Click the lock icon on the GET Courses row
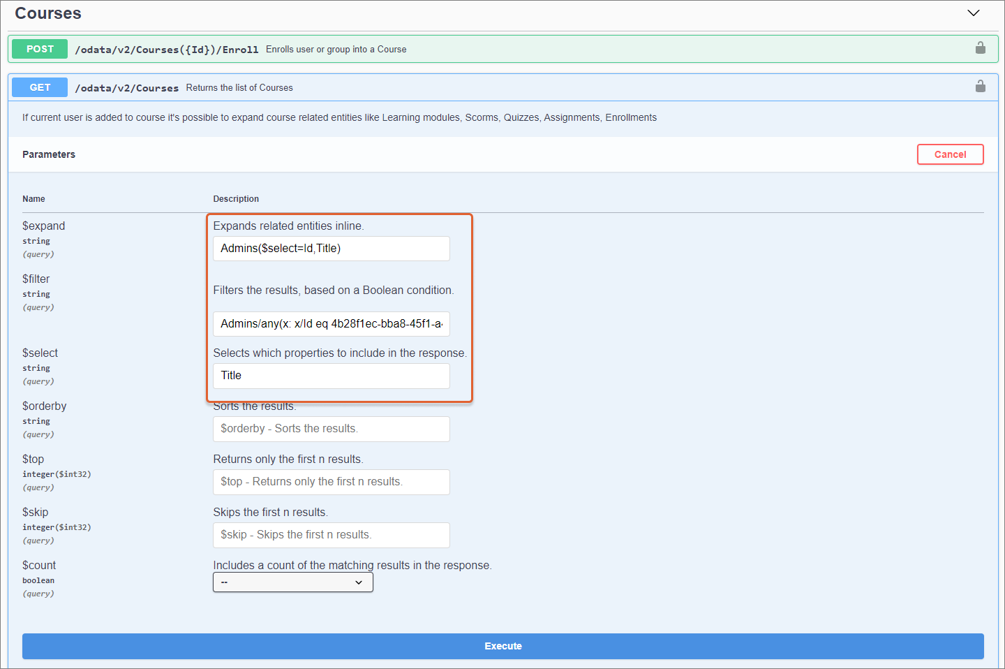The height and width of the screenshot is (669, 1005). [980, 87]
